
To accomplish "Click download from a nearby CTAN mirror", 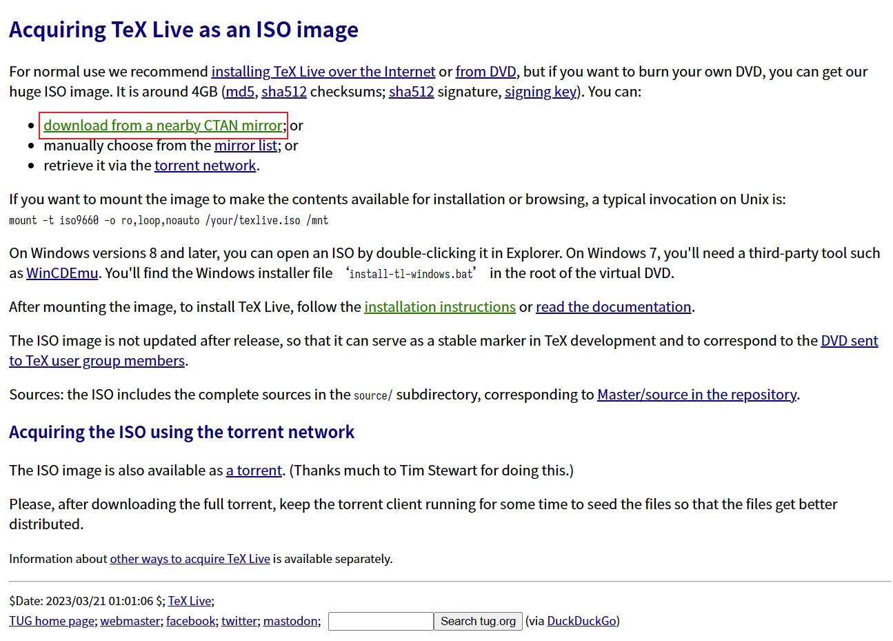I will 163,126.
